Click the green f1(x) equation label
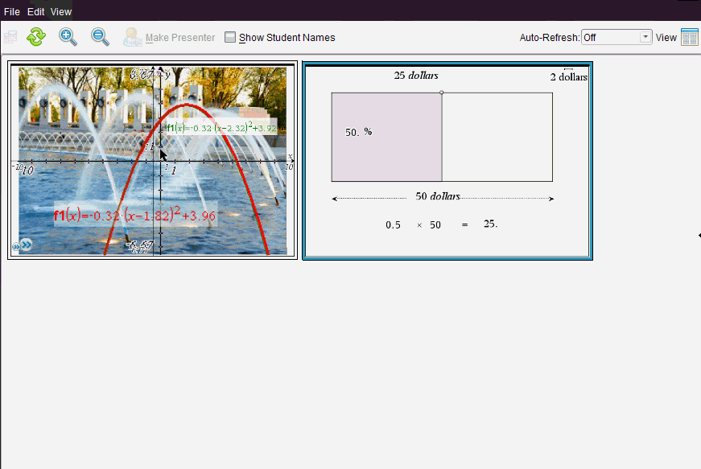Viewport: 701px width, 469px height. 221,128
